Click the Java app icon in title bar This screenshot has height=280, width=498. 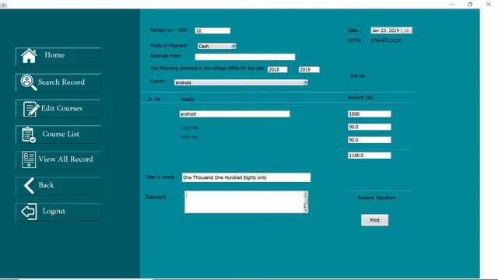click(x=3, y=4)
